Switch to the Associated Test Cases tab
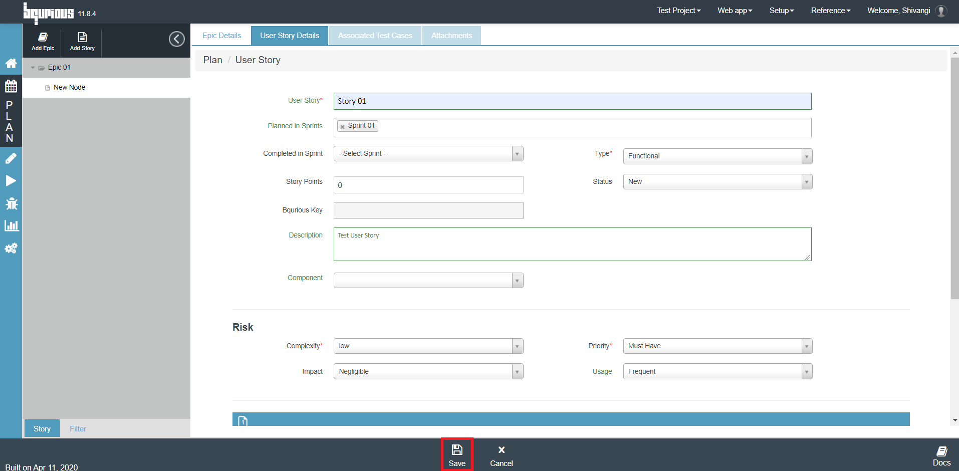Viewport: 959px width, 471px height. (375, 36)
